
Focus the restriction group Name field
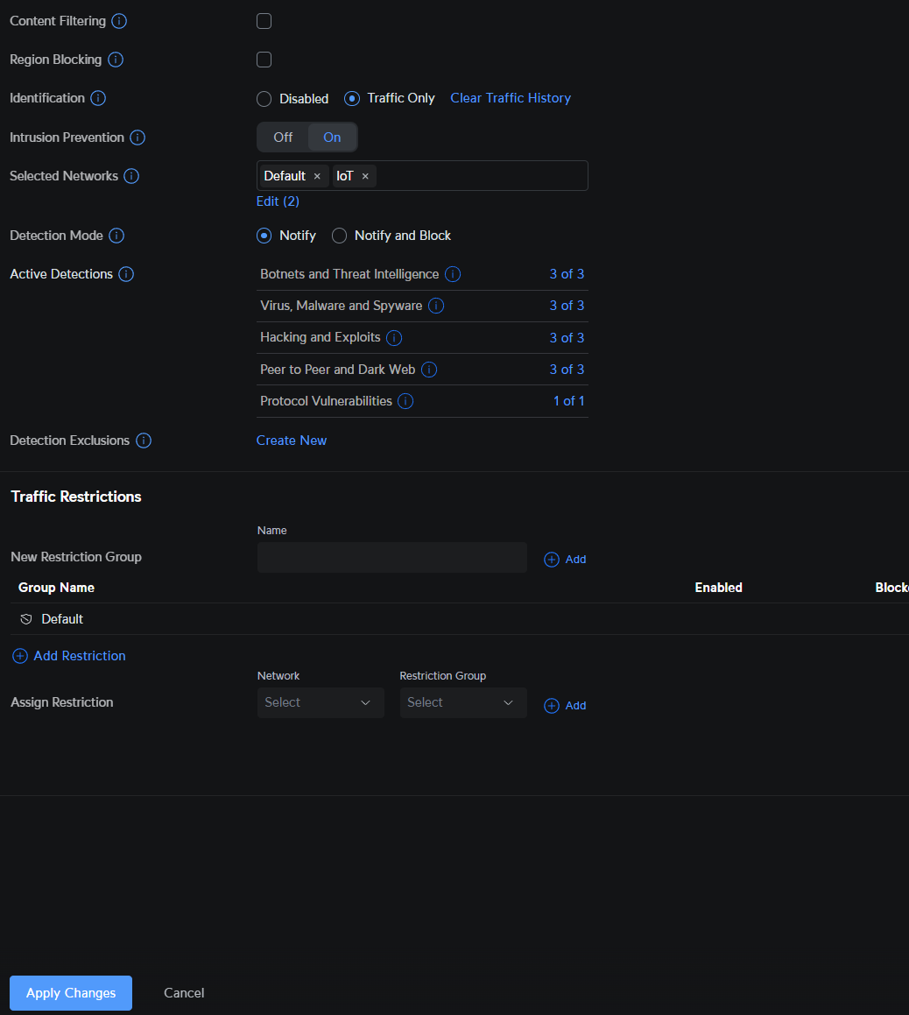point(391,558)
